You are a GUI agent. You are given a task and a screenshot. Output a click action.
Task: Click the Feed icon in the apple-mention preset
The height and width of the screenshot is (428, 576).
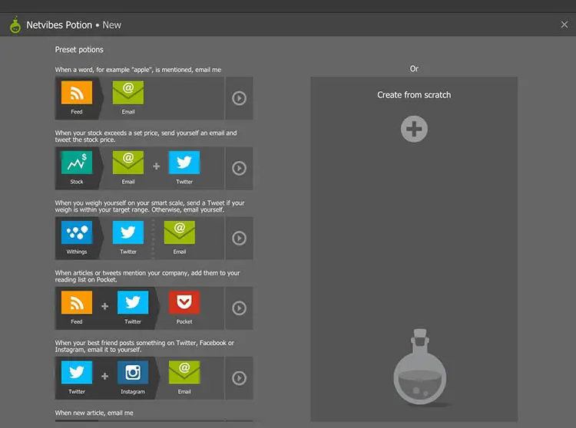pos(76,93)
